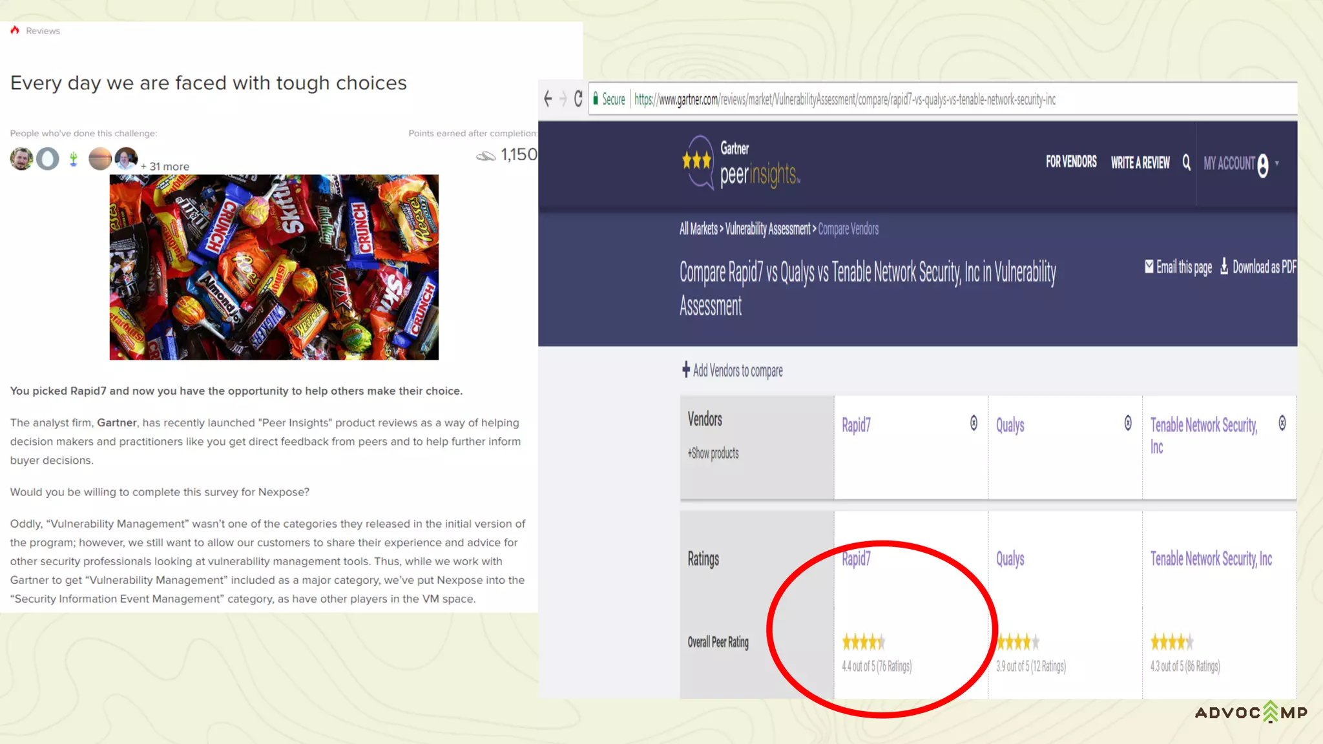Open the Write a Review menu item

[x=1140, y=163]
